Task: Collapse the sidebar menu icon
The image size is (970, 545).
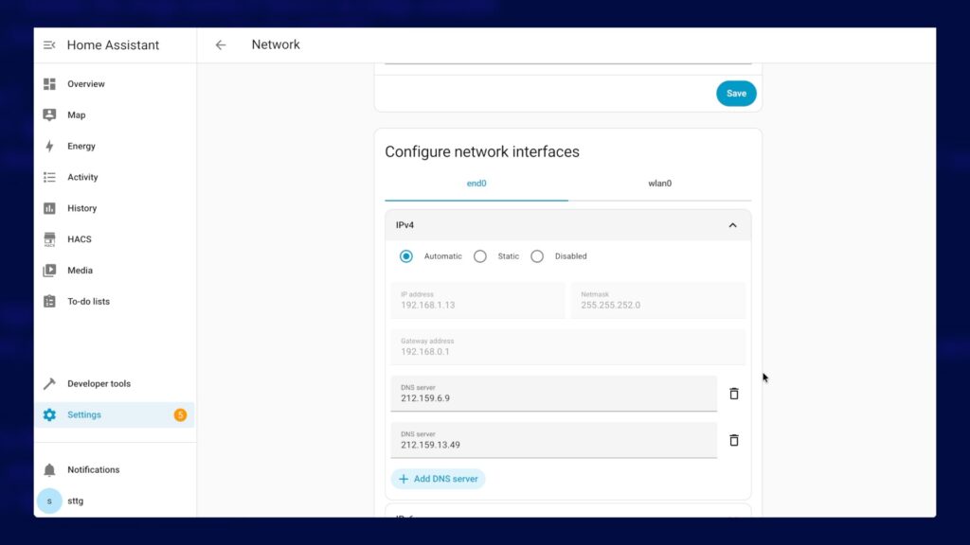Action: 49,45
